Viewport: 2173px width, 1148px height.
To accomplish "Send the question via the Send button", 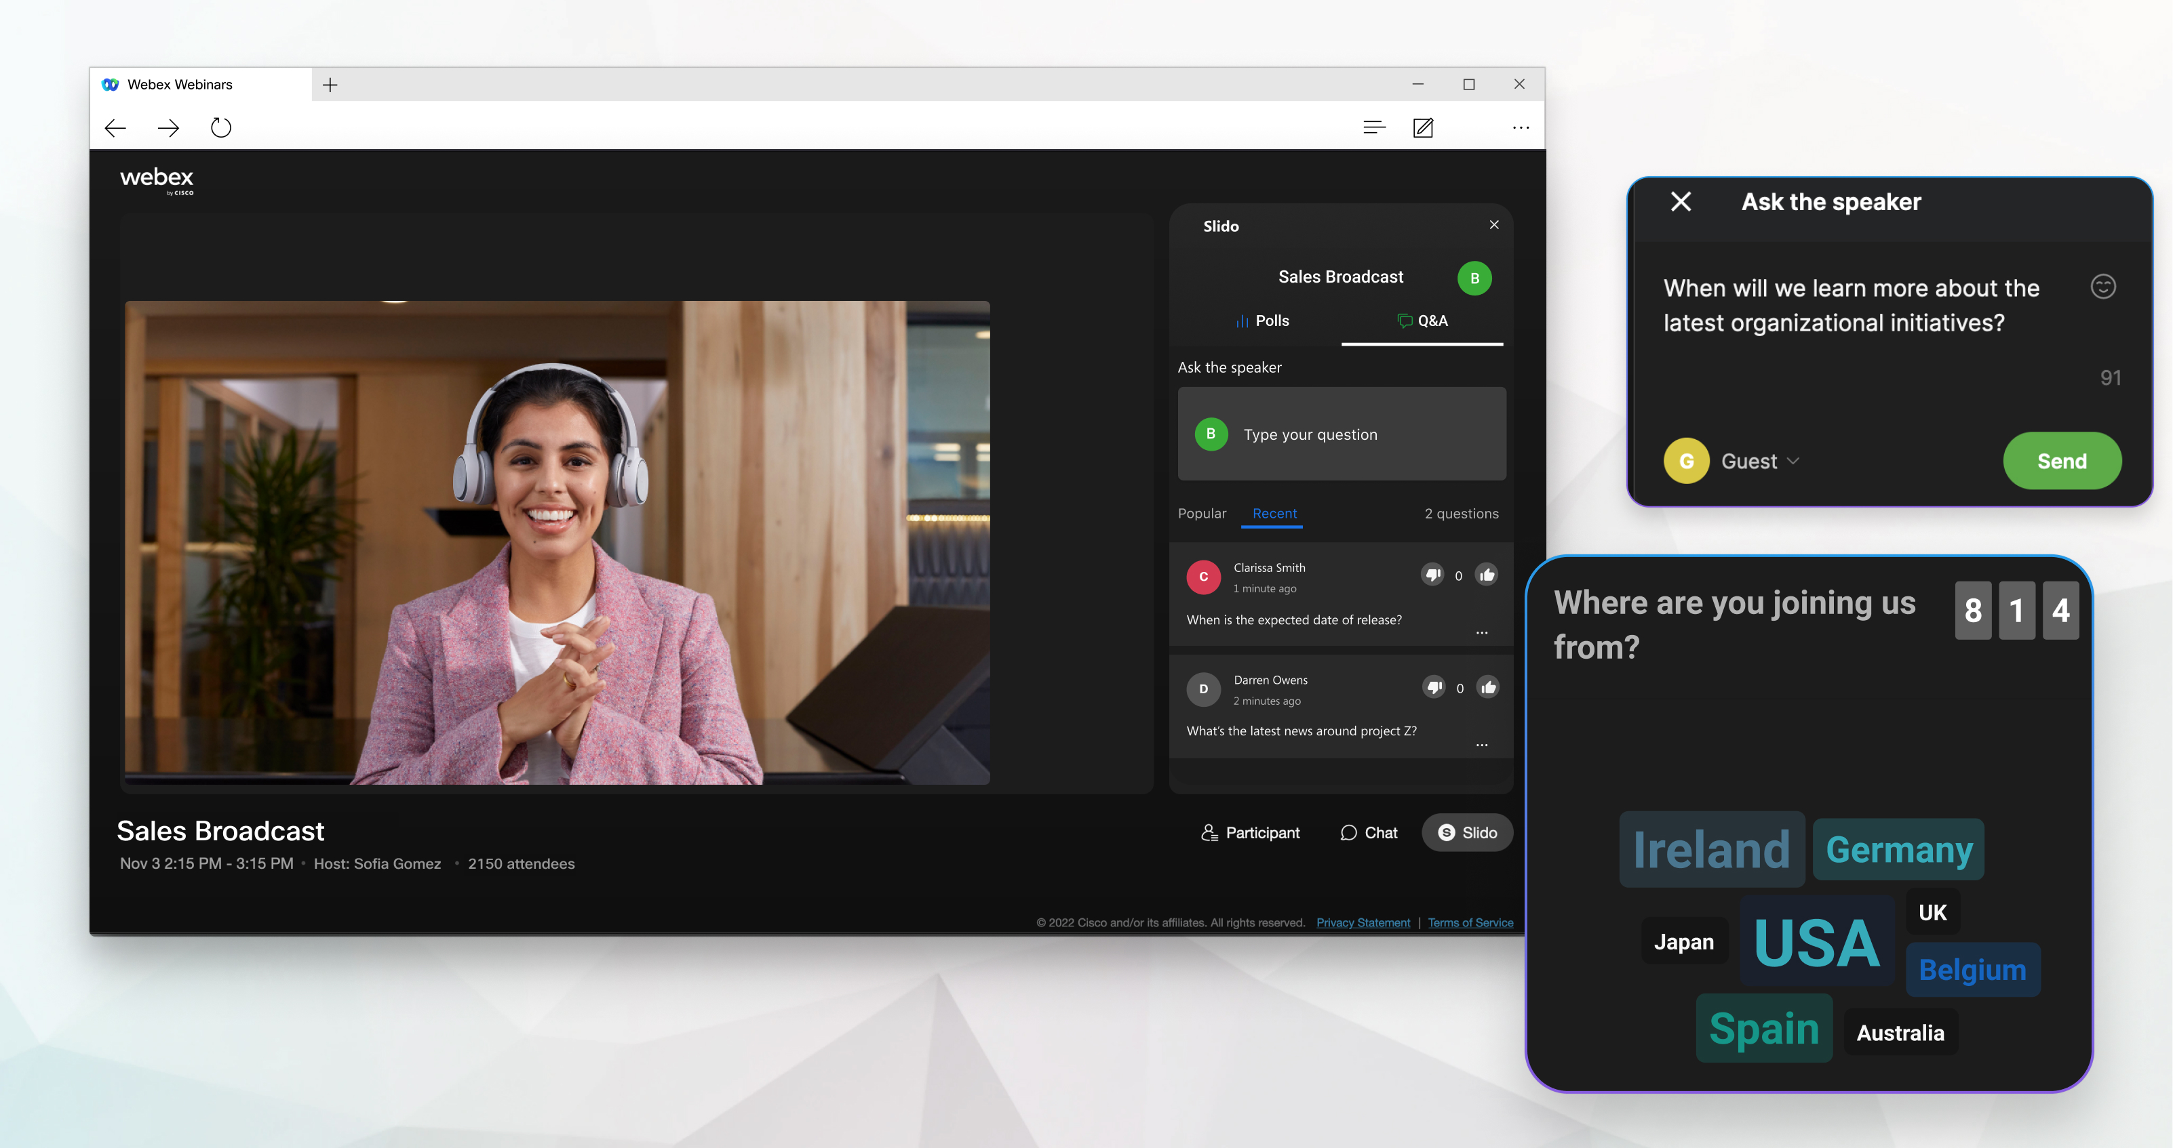I will tap(2062, 462).
